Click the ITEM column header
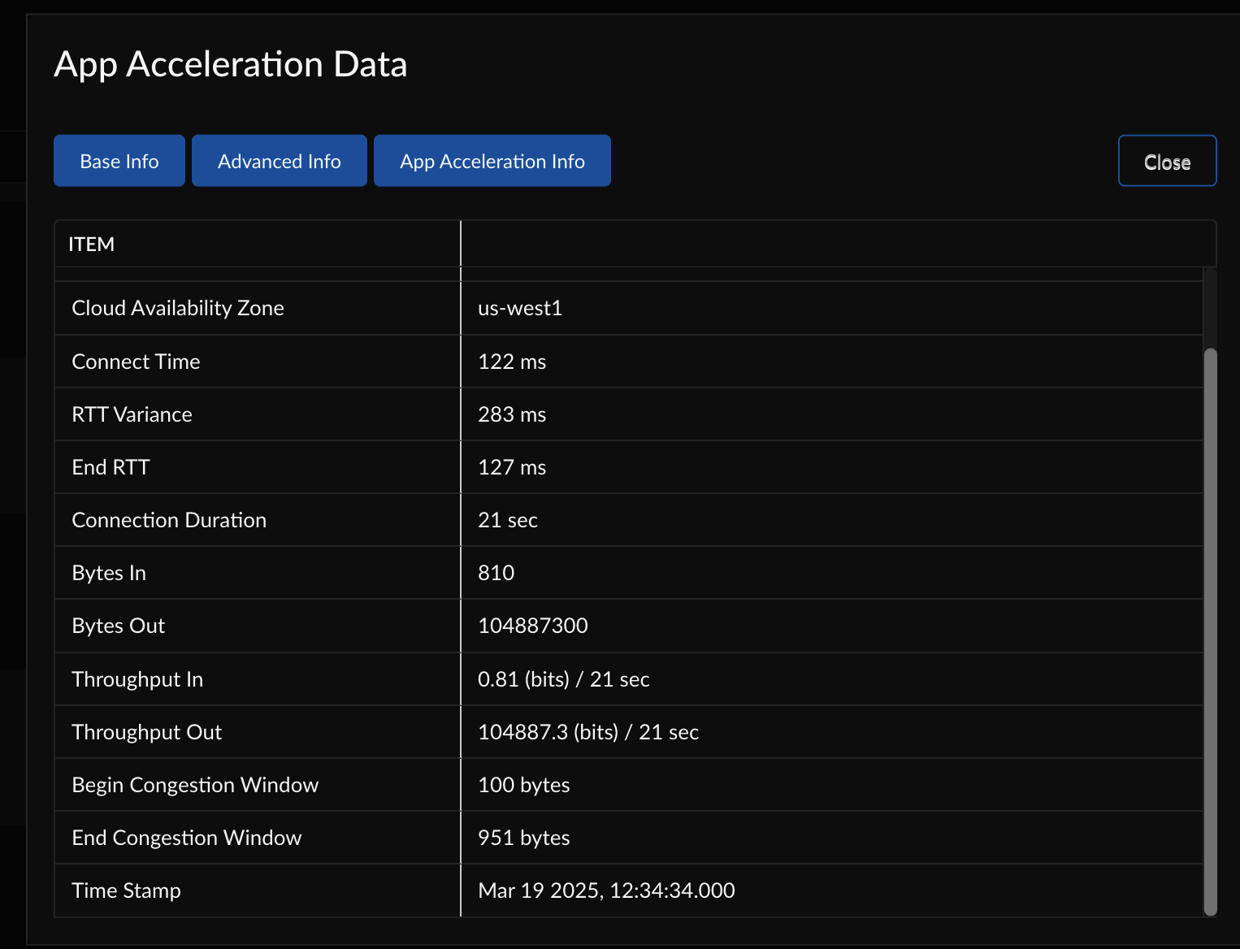 click(92, 245)
